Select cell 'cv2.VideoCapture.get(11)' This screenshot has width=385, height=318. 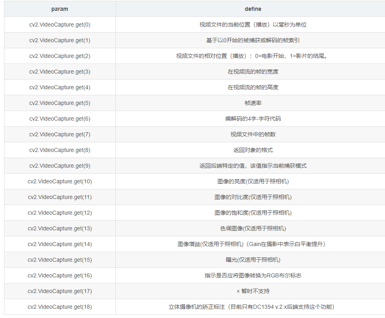click(60, 197)
